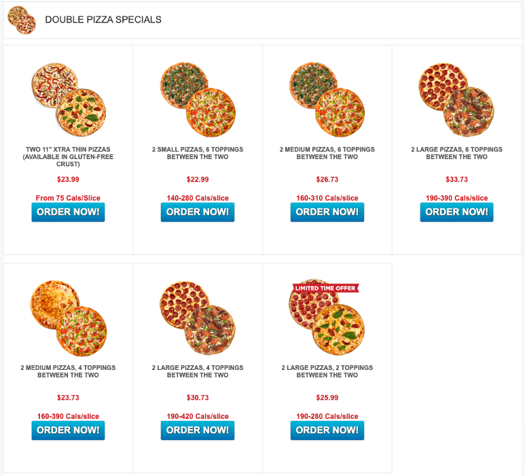
Task: Click the 2 Medium Pizzas, 4 Toppings title
Action: [x=68, y=371]
